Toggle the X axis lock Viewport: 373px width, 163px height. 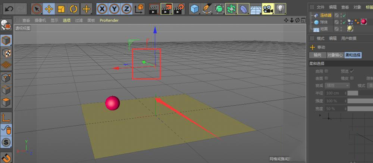[x=103, y=8]
